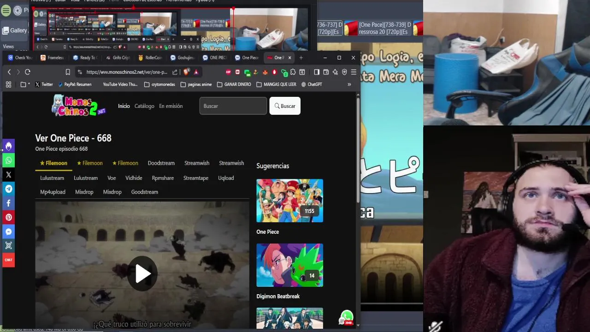
Task: Open the Digimon Beatbreak suggestion thumbnail
Action: [289, 265]
